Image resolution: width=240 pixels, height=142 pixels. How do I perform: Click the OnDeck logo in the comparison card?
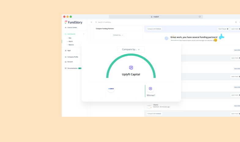pyautogui.click(x=111, y=88)
